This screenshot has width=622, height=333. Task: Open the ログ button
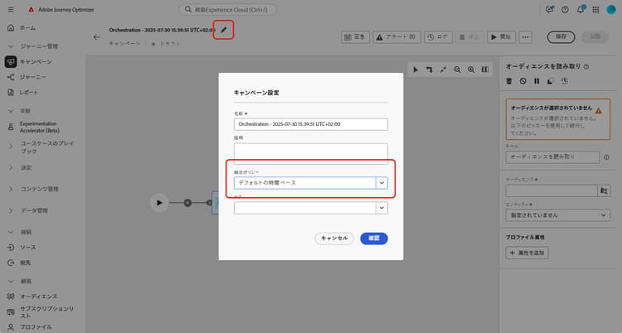point(438,37)
